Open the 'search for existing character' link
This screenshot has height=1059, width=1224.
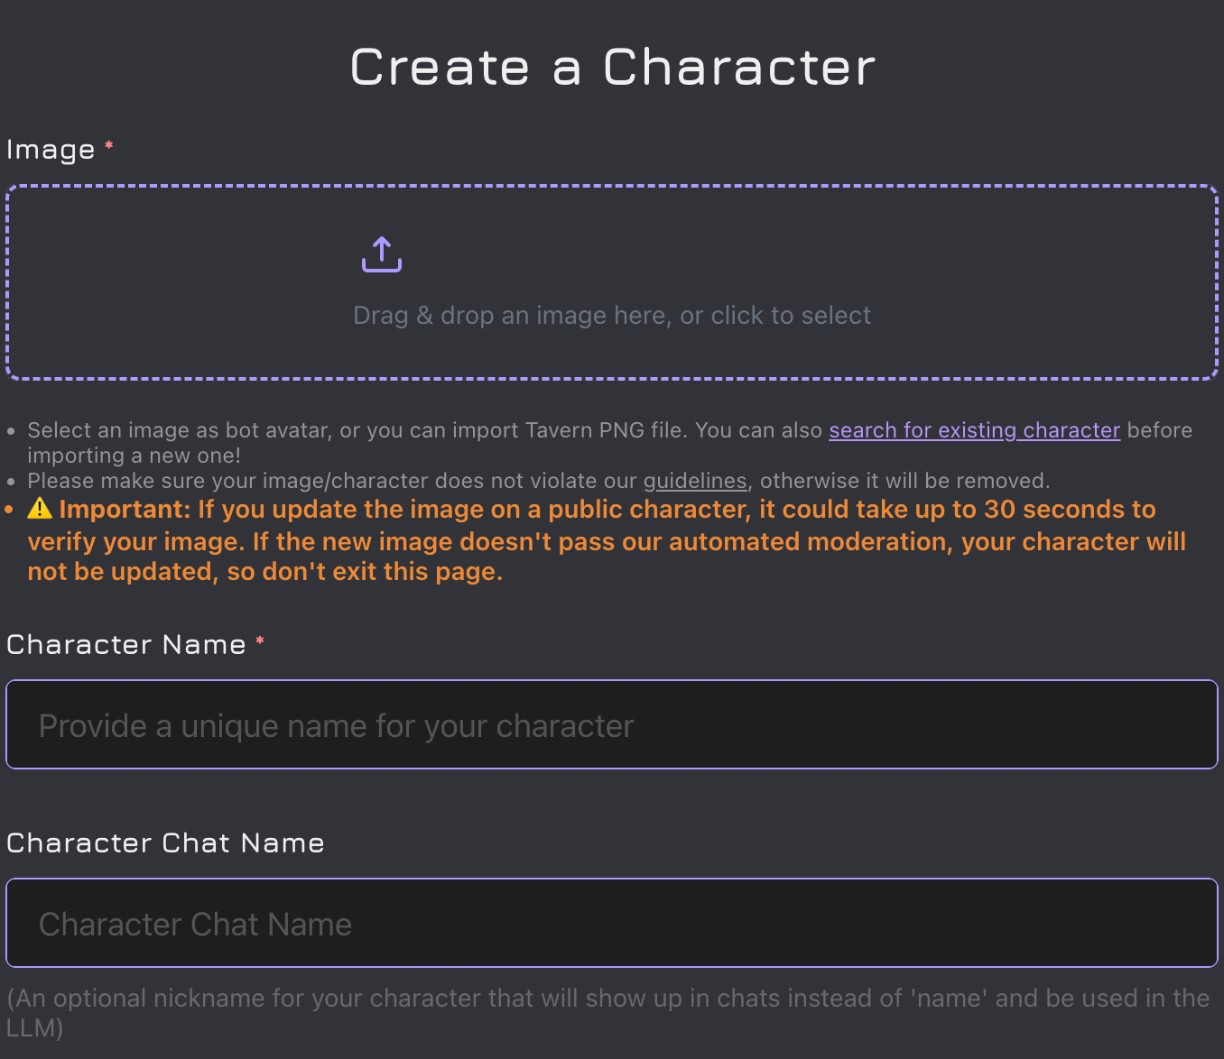(974, 430)
